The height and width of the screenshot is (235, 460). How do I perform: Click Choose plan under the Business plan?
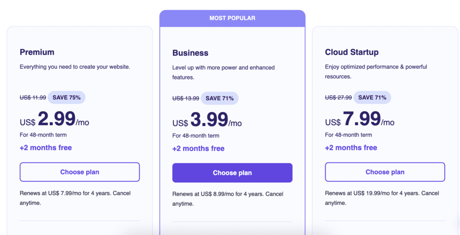pos(232,173)
